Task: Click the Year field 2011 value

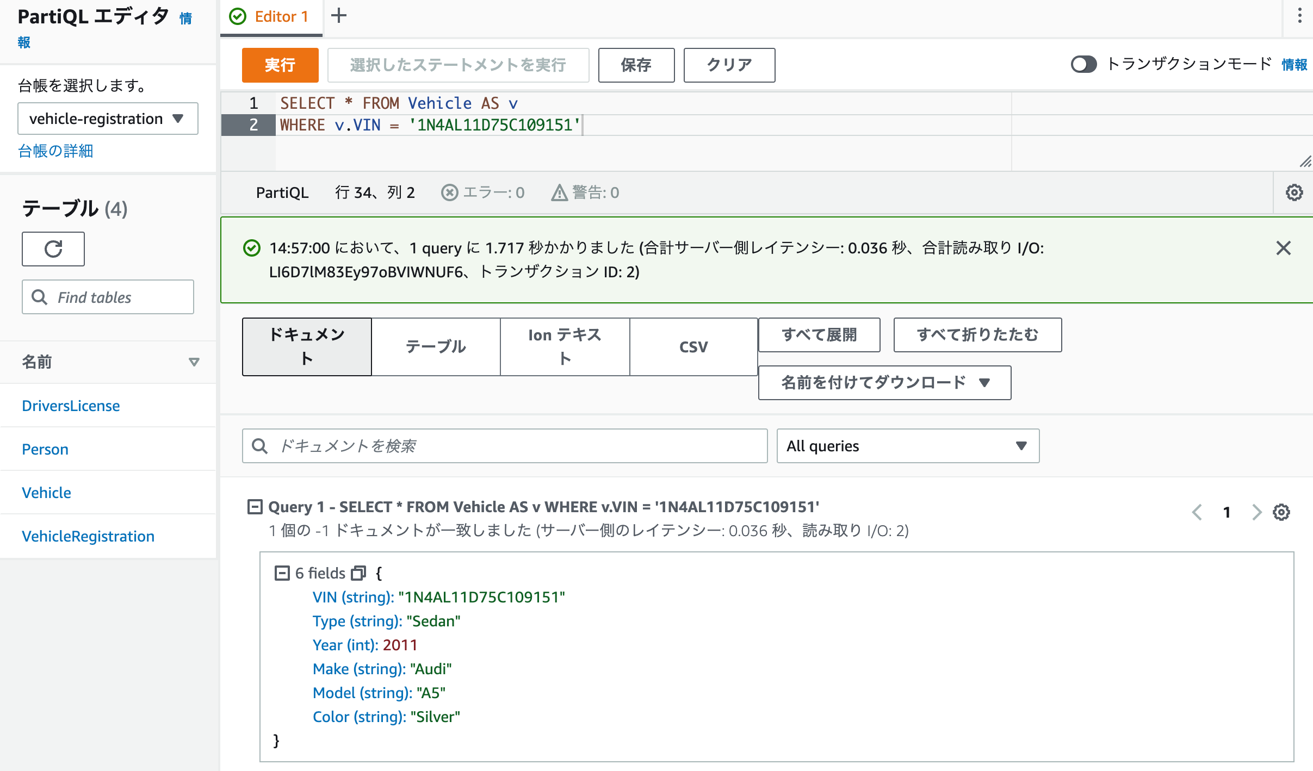Action: 400,645
